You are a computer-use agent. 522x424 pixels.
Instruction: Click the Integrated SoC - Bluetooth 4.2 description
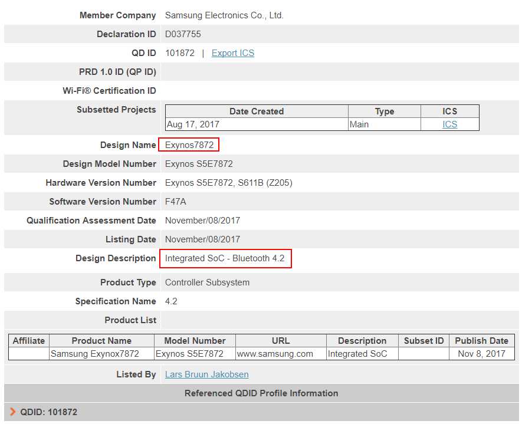[x=224, y=258]
